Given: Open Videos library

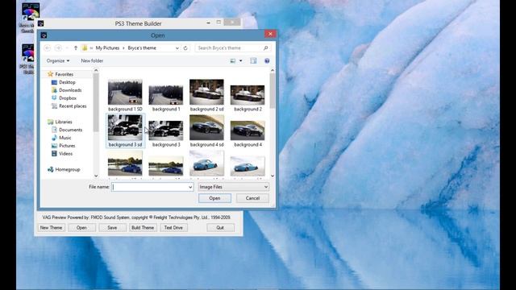Looking at the screenshot, I should [65, 154].
